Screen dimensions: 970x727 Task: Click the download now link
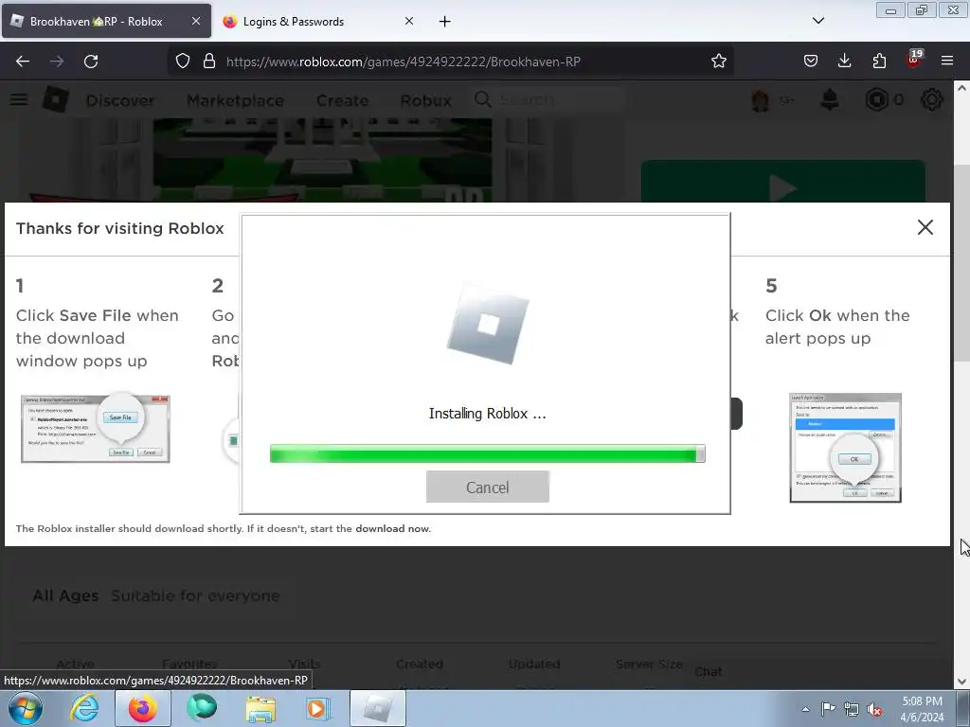tap(392, 528)
